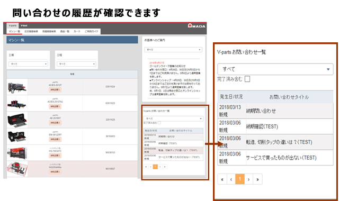Tick 完了済み含む checkbox in small inquiry panel
The width and height of the screenshot is (339, 201).
tap(159, 123)
